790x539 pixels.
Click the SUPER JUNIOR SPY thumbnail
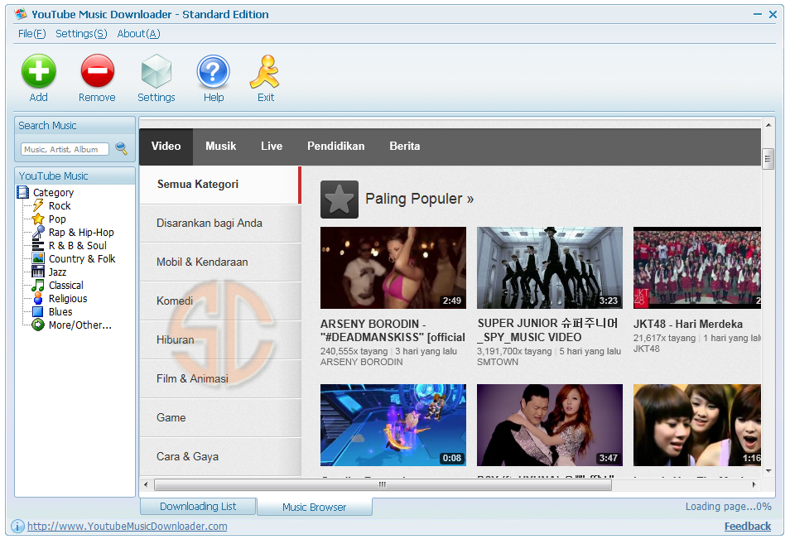[550, 267]
